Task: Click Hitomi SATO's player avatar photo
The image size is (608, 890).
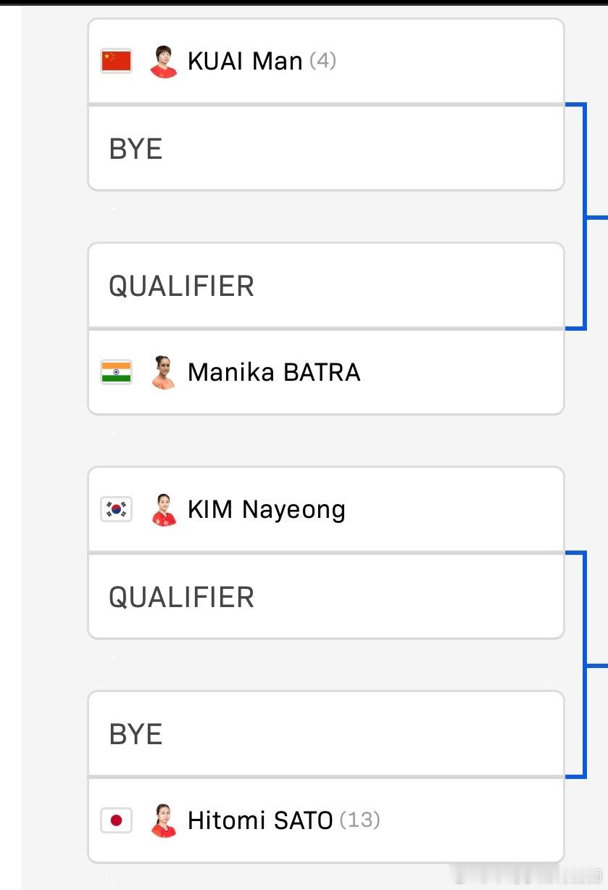Action: pos(164,820)
